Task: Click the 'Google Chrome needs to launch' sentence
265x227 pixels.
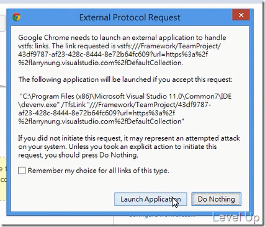Action: [x=122, y=38]
